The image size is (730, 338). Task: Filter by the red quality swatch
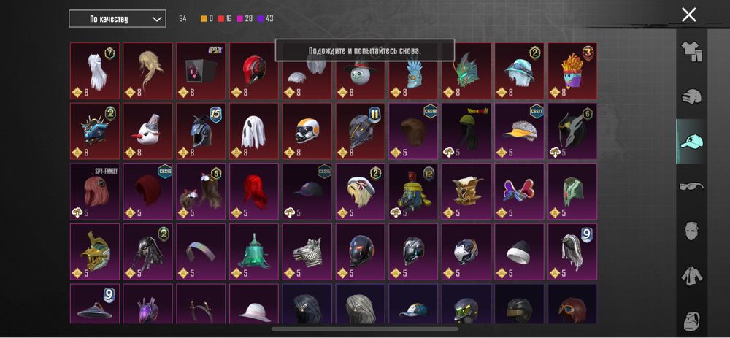pos(220,19)
